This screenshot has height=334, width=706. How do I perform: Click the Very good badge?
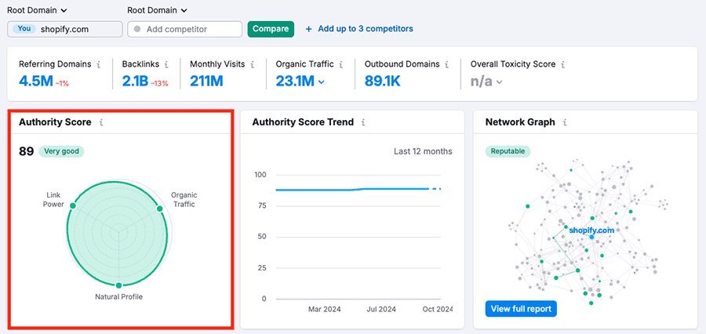click(61, 151)
